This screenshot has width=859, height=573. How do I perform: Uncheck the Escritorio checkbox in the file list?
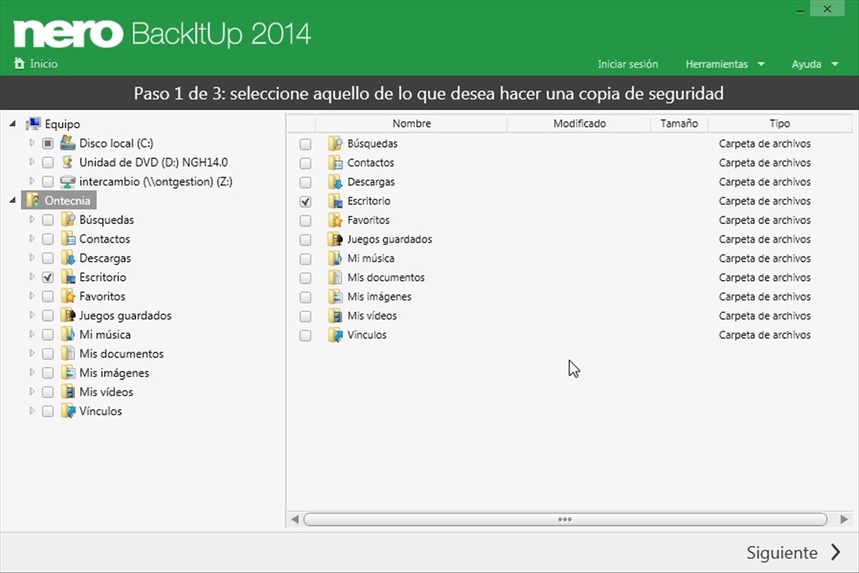(305, 201)
